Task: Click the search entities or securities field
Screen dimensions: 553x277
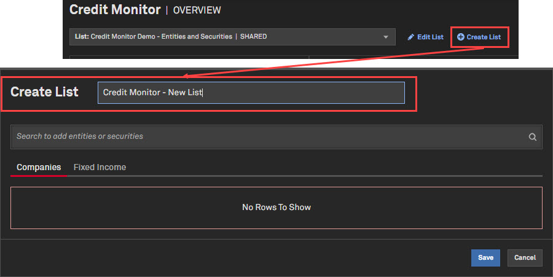Action: [x=276, y=137]
